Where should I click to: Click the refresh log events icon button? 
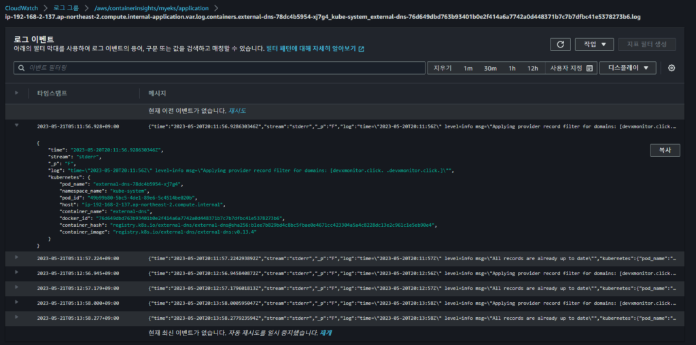click(x=560, y=44)
